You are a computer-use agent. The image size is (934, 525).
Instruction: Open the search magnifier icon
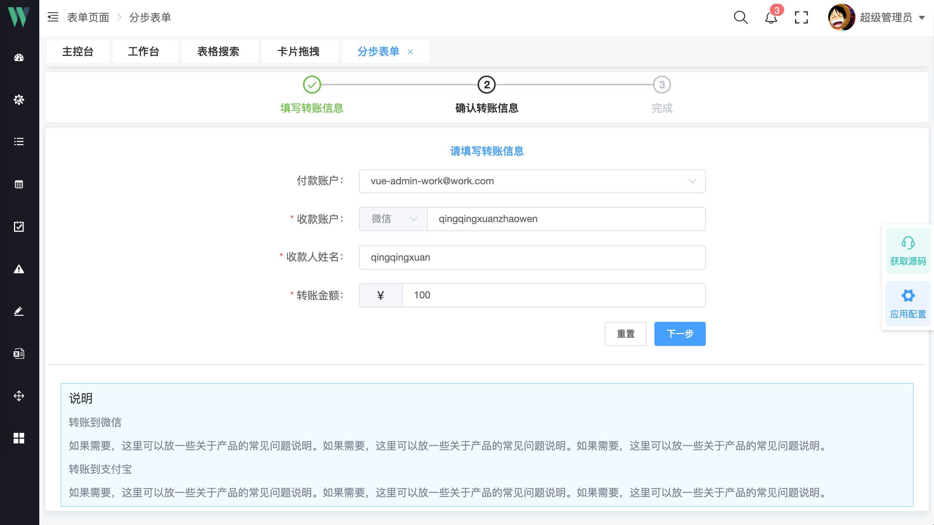tap(741, 17)
